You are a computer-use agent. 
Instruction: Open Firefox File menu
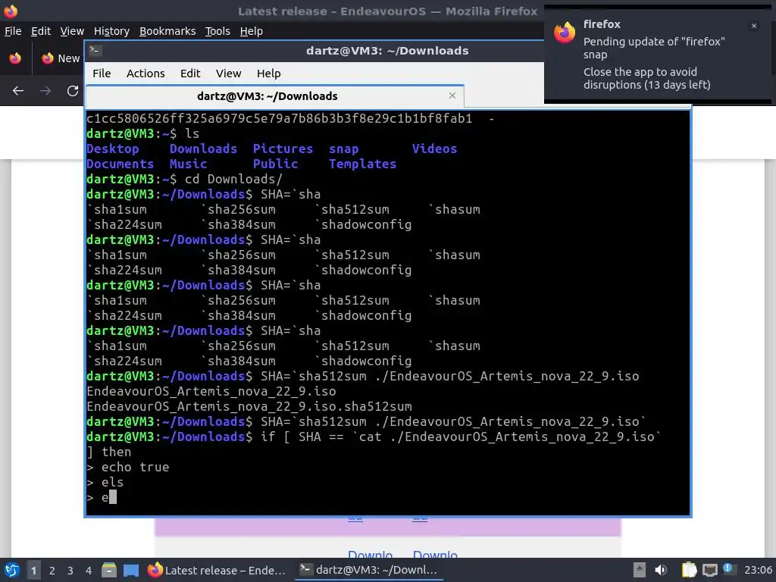tap(13, 31)
